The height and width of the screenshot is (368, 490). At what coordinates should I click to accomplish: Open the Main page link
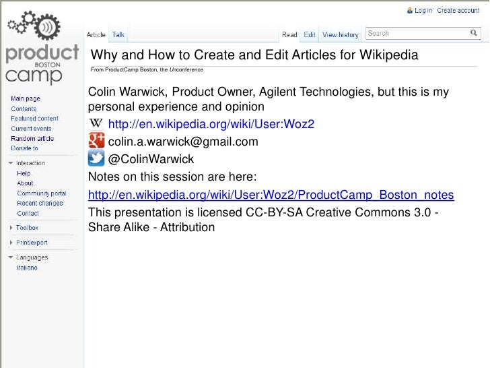point(26,98)
